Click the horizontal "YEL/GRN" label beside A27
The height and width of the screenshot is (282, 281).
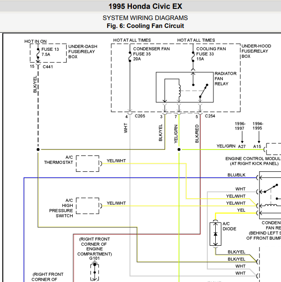pos(226,146)
